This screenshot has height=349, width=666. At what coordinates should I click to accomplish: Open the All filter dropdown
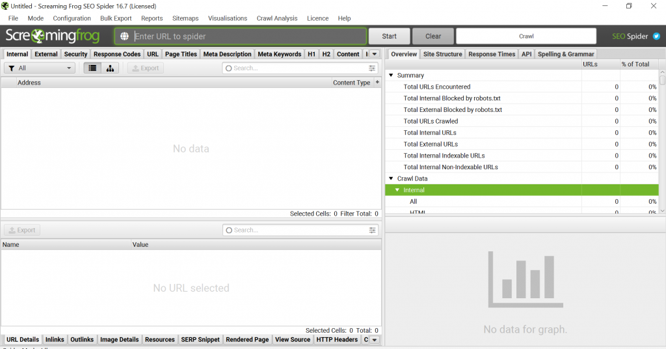pos(40,68)
